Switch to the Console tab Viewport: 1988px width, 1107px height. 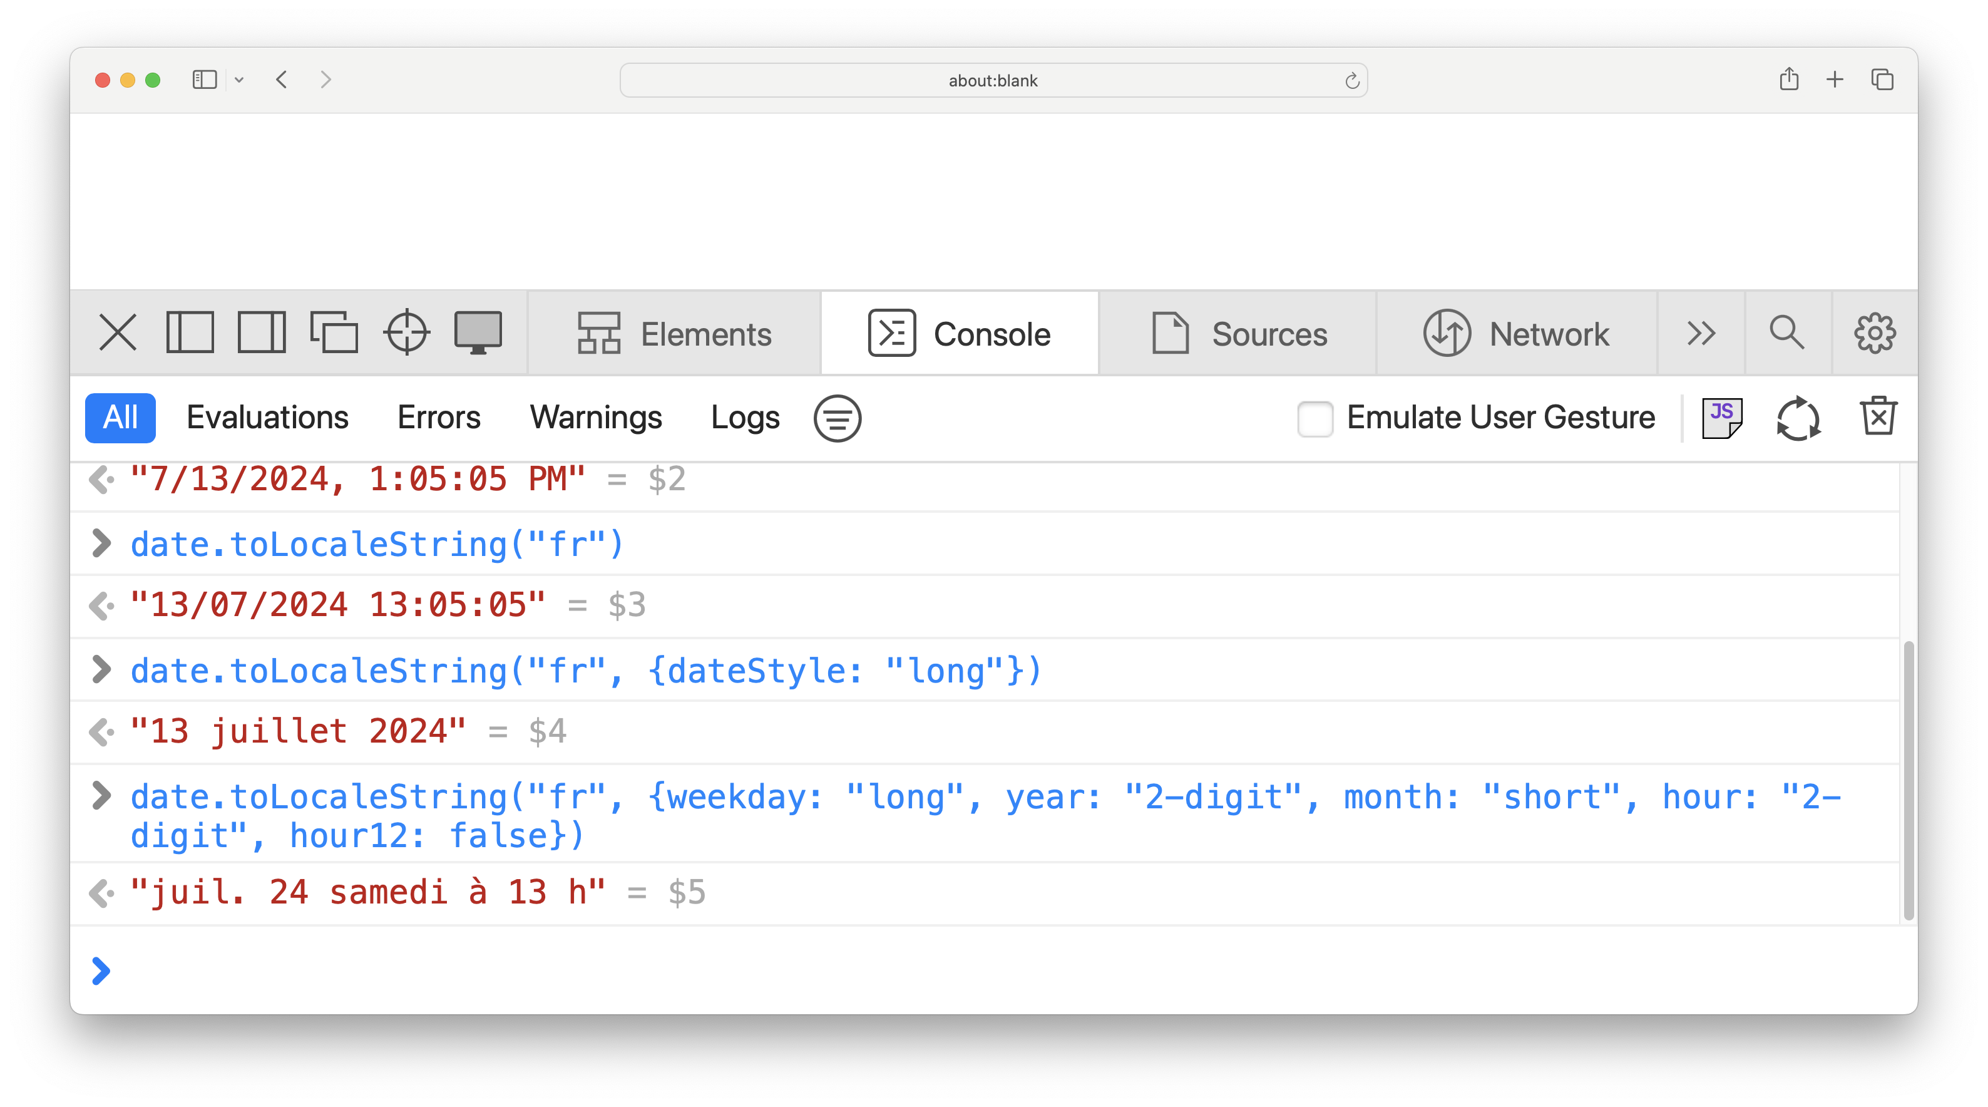pyautogui.click(x=960, y=334)
